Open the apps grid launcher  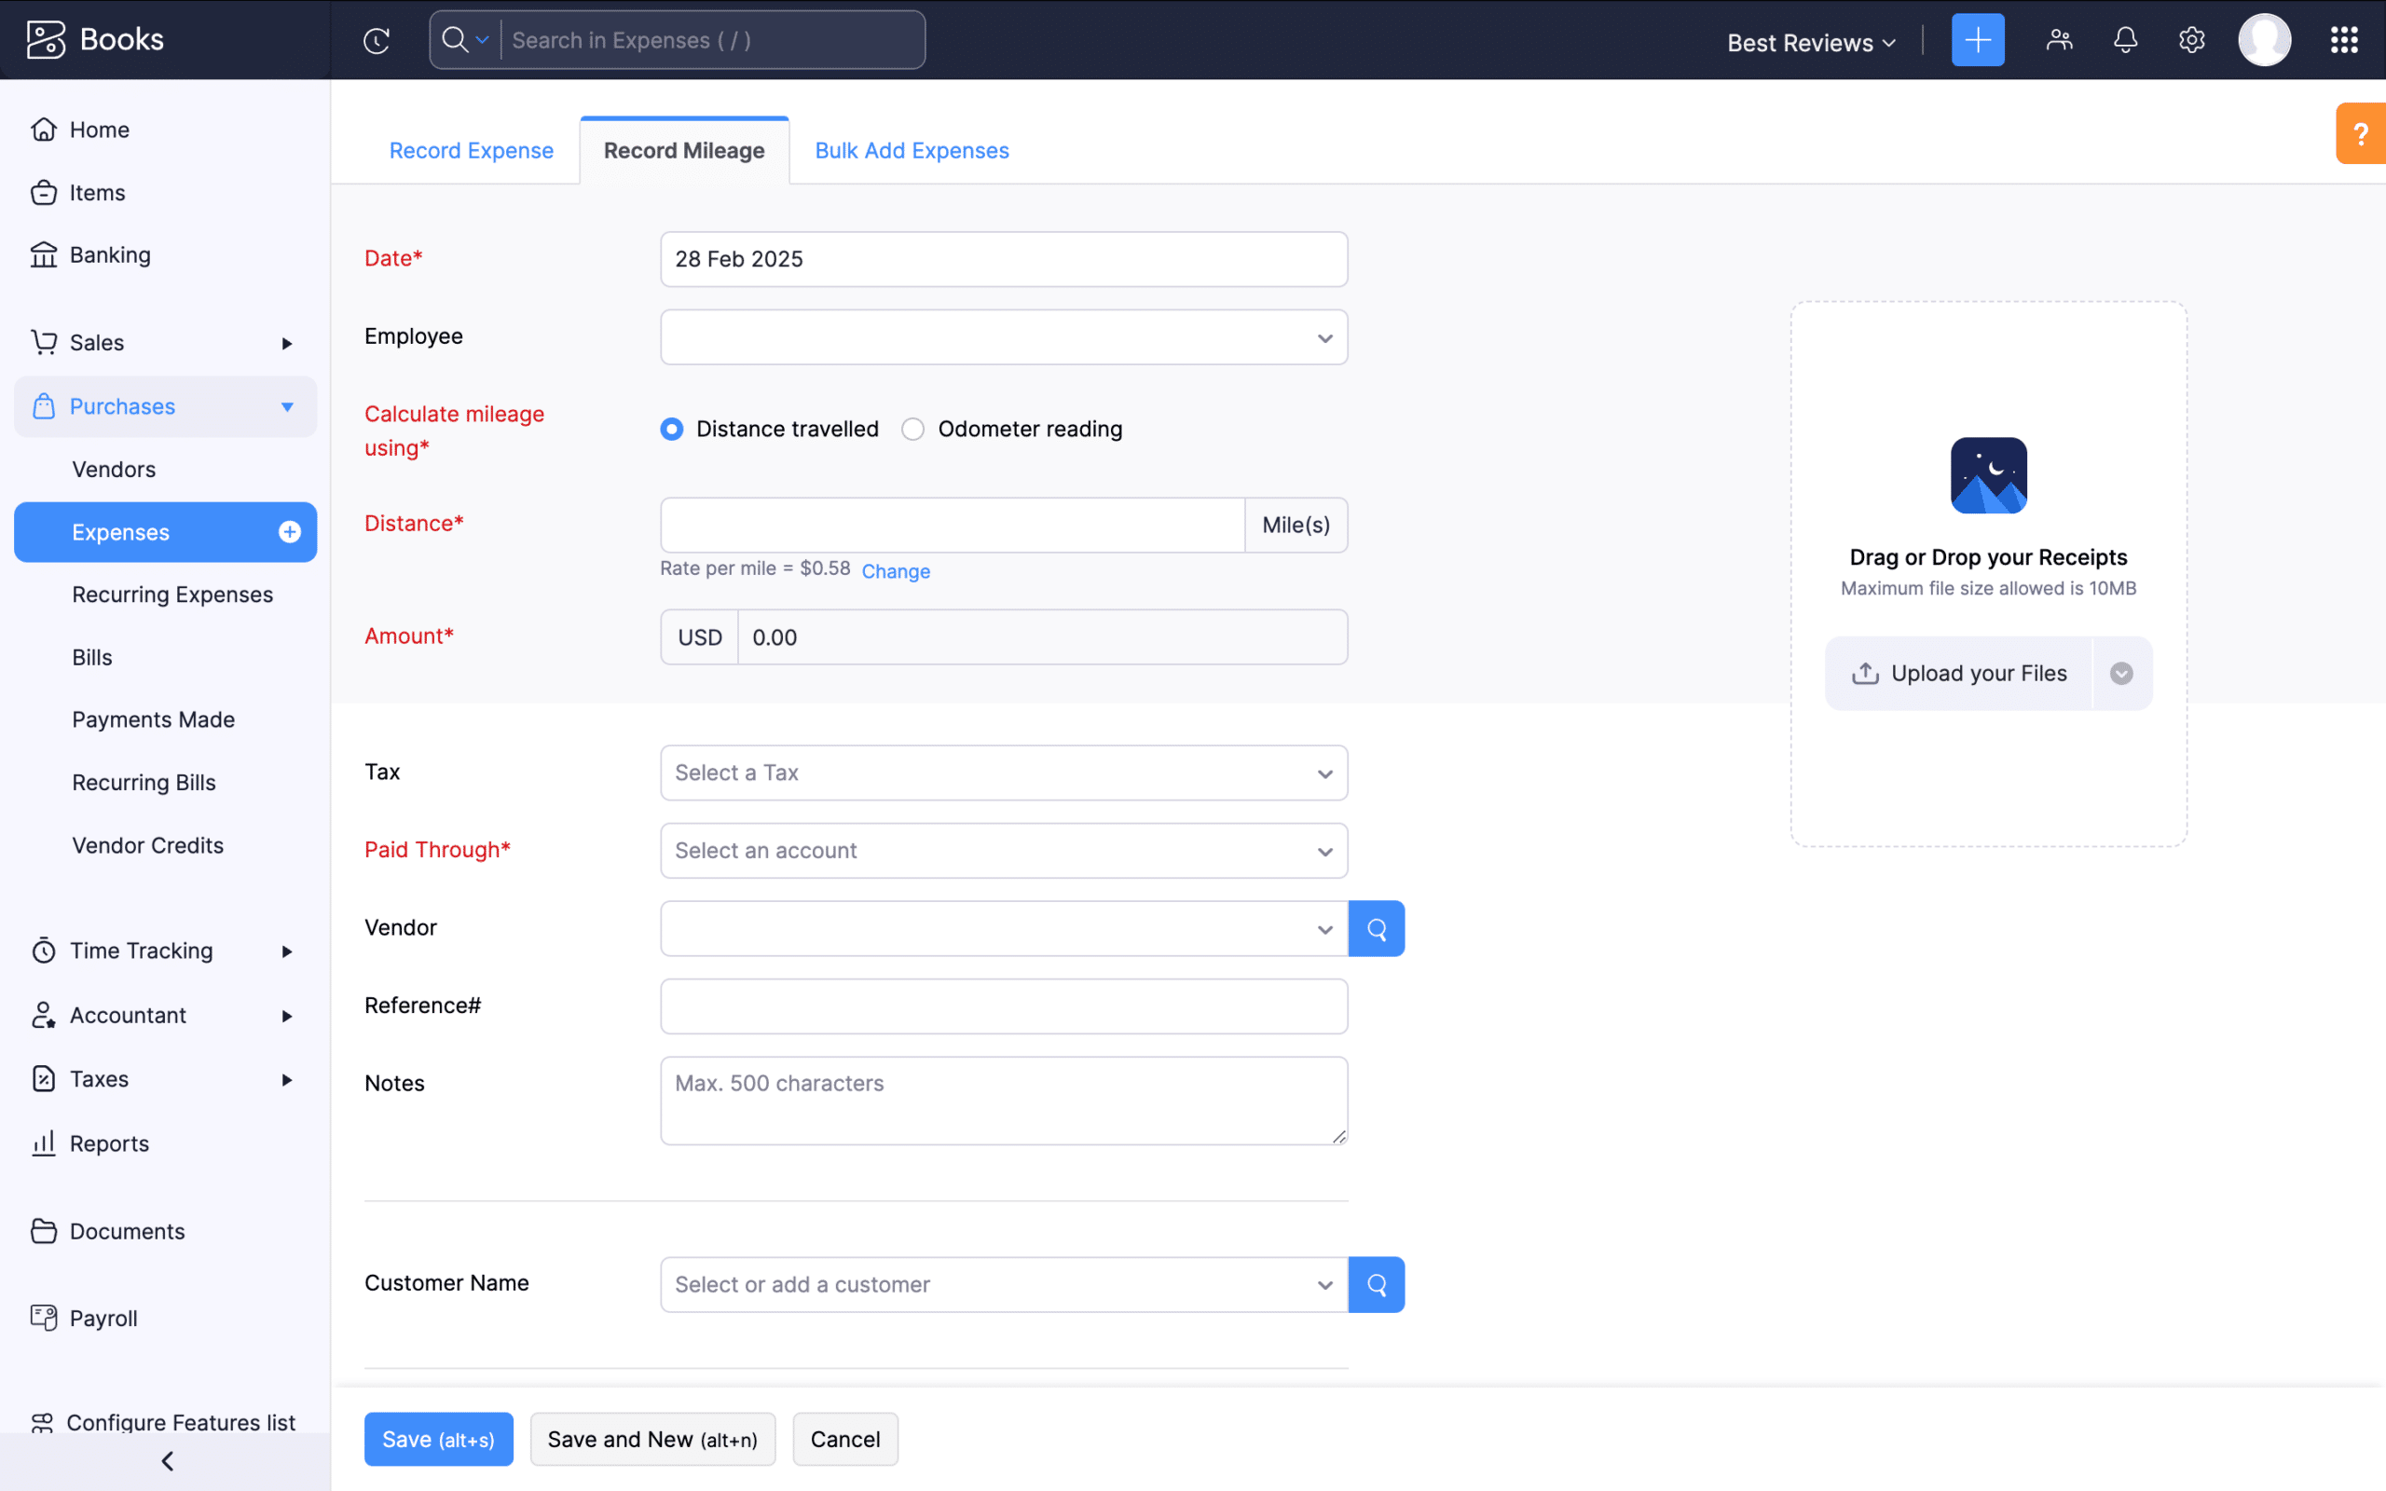(2344, 40)
